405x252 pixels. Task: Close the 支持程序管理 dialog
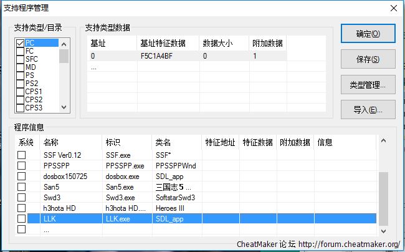click(393, 8)
